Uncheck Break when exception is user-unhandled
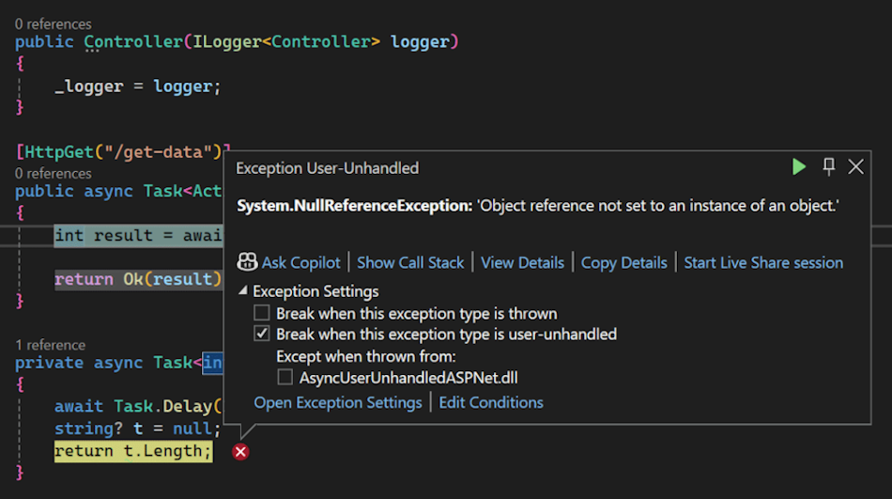 pos(261,334)
